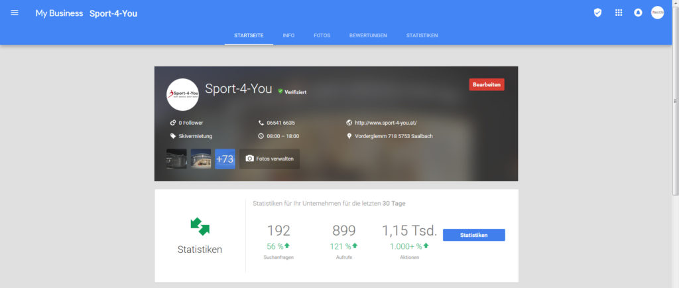The height and width of the screenshot is (288, 679).
Task: Open the +73 more photos tile
Action: 225,159
